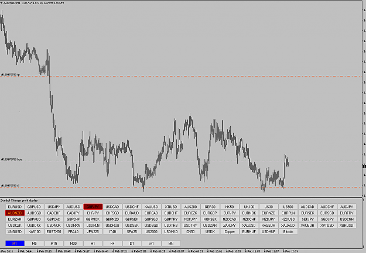Switch to the UK100 index
Screen dimensions: 366x253
pyautogui.click(x=249, y=207)
